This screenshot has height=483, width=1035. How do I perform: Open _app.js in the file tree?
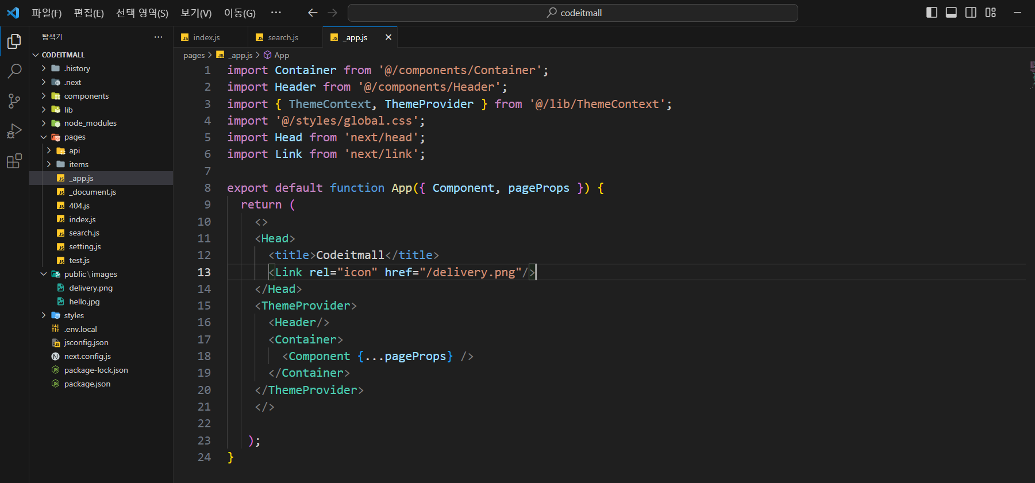(101, 178)
